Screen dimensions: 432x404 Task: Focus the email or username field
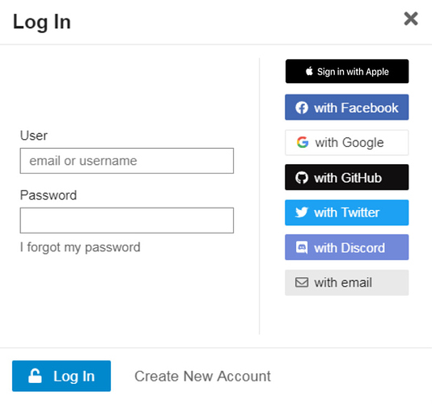(127, 161)
